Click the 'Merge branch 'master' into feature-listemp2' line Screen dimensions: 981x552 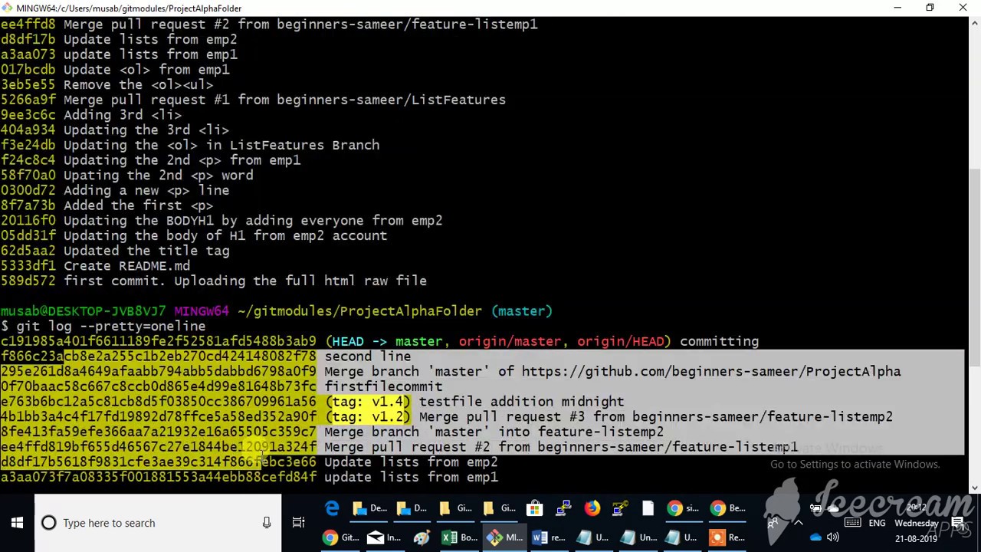tap(494, 432)
